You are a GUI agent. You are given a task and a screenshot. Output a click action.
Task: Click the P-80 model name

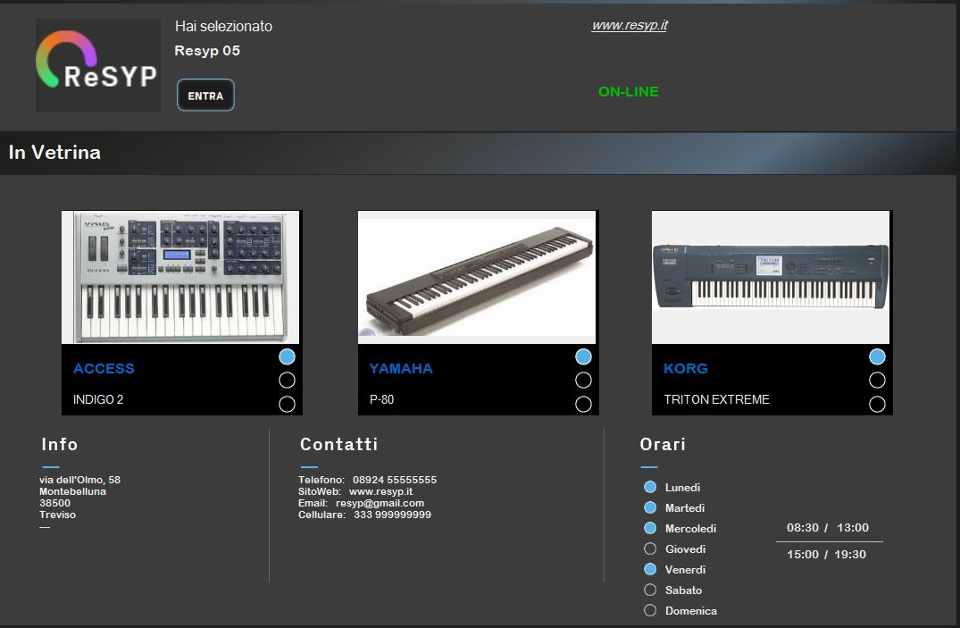[382, 399]
